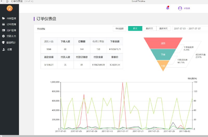Screen dimensions: 208x137
Task: Click the 用户管理 ID card icon
Action: tap(3, 30)
